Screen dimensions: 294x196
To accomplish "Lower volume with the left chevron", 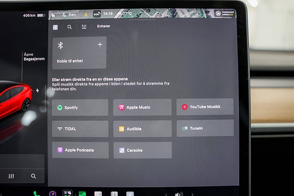I will pos(166,194).
